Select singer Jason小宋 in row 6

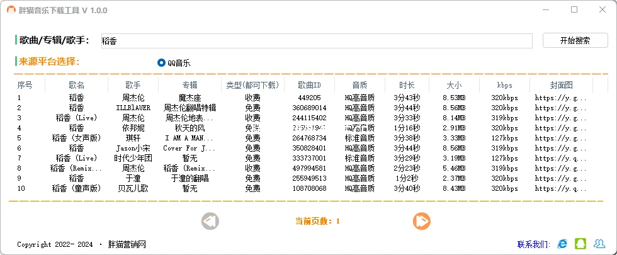(133, 149)
